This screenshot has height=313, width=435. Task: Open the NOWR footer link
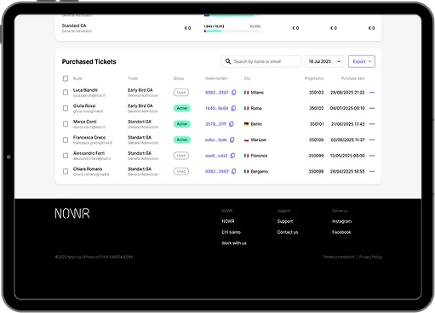click(x=228, y=221)
